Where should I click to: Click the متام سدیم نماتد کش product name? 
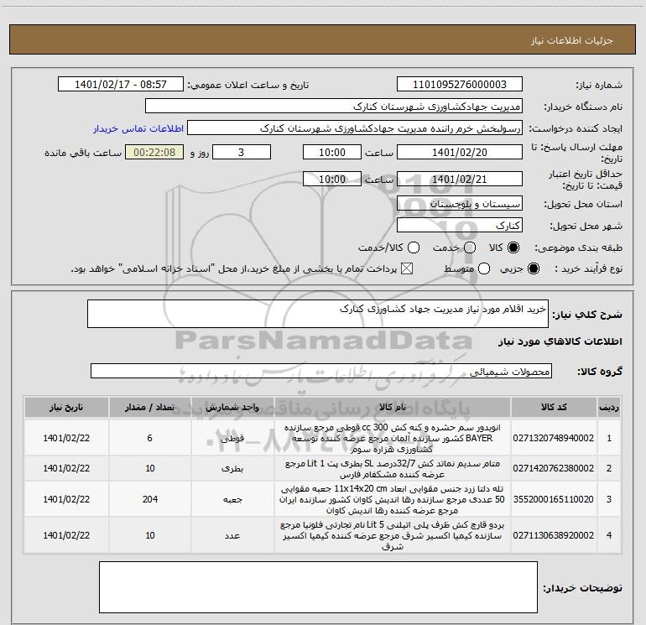click(393, 468)
